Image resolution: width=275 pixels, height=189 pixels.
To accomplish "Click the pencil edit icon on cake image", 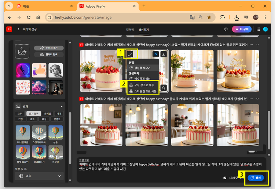I will pos(130,54).
